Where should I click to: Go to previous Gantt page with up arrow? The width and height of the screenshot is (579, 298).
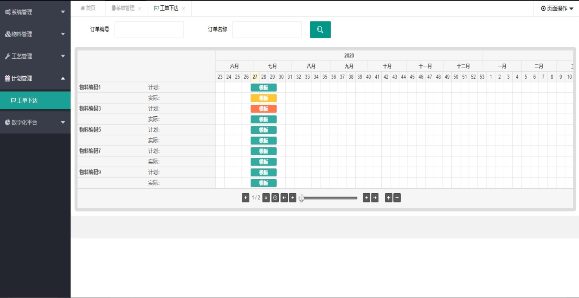(x=246, y=198)
